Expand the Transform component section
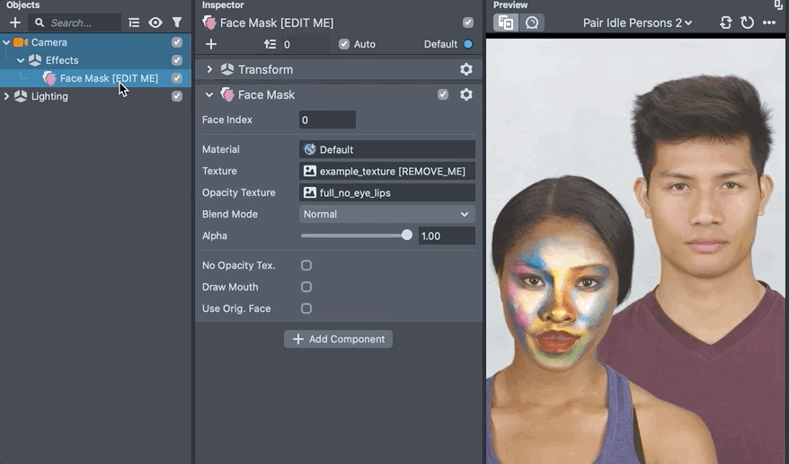This screenshot has height=464, width=789. pos(210,69)
